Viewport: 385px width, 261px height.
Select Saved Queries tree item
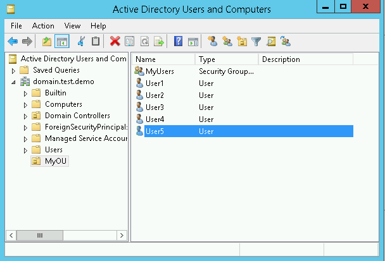[56, 70]
